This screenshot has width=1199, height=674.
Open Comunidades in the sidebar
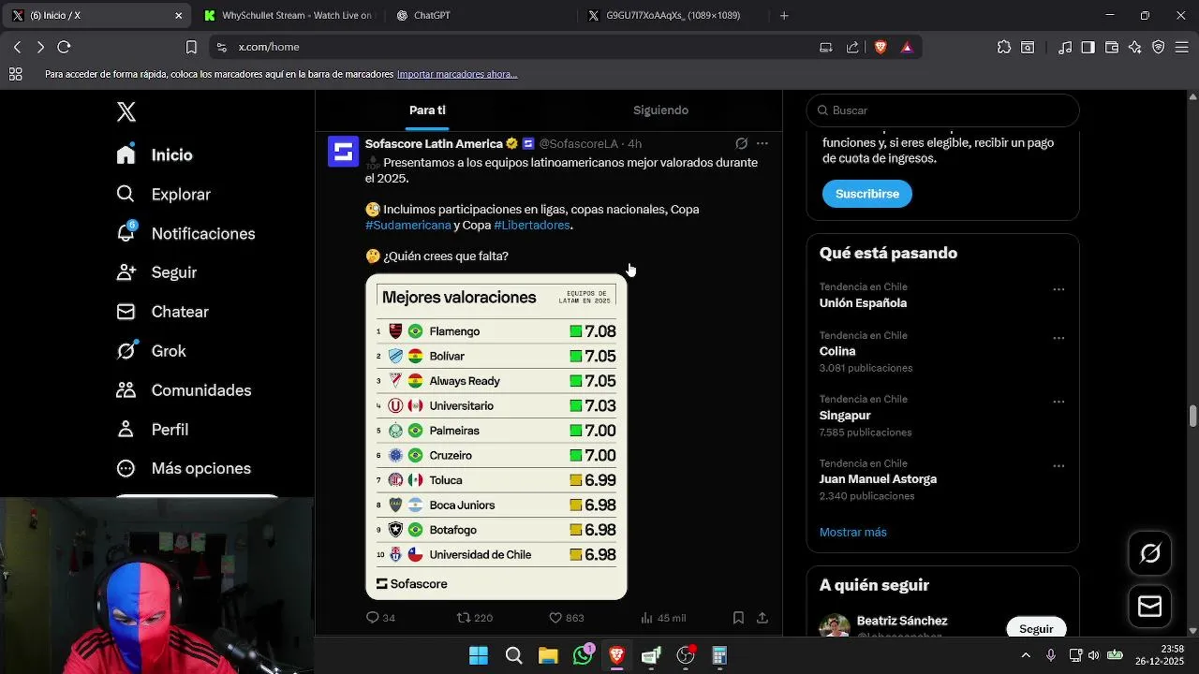(x=184, y=390)
